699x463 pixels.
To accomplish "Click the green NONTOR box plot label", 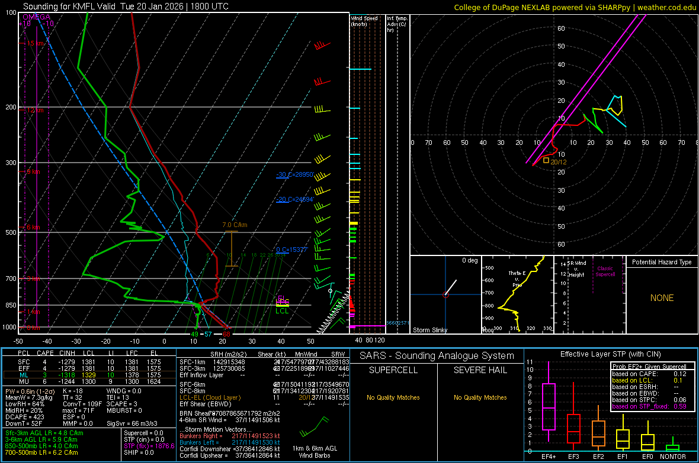I will pos(673,456).
